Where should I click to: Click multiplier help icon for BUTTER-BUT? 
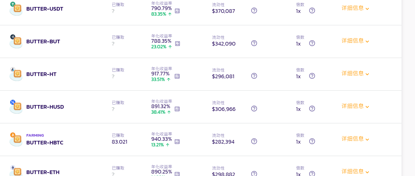(312, 43)
